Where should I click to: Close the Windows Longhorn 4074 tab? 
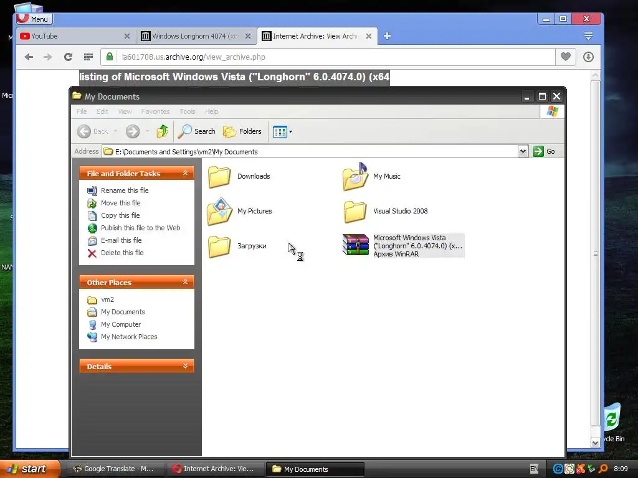(248, 36)
